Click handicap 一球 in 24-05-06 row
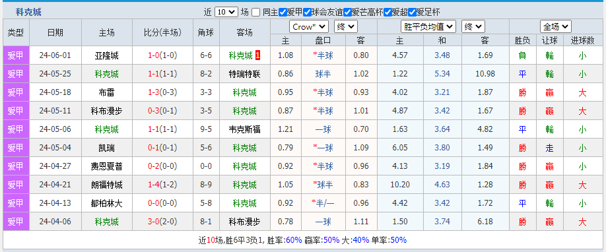 click(323, 129)
